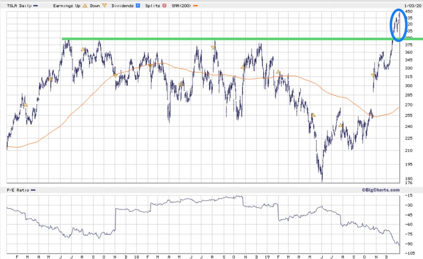
Task: Click the -15 P/E axis label
Action: tap(409, 196)
